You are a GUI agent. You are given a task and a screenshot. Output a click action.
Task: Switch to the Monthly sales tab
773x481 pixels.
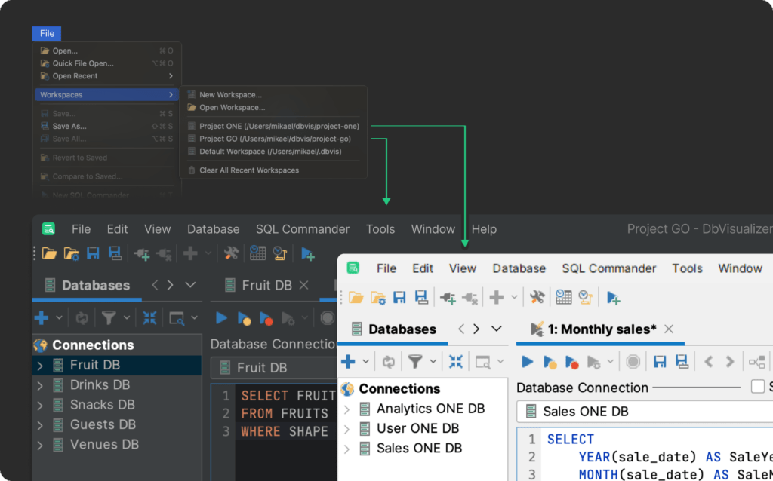tap(599, 329)
